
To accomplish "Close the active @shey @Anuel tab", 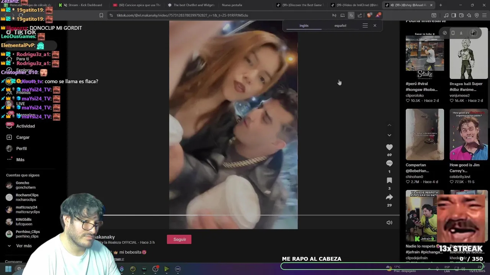I will [x=431, y=5].
